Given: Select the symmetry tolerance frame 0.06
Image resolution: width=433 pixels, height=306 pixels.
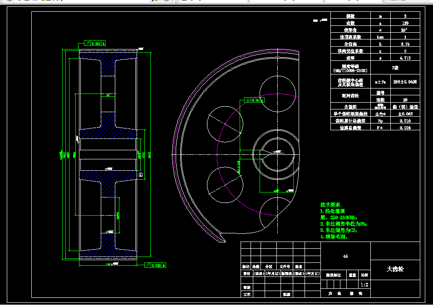Looking at the screenshot, I should [254, 100].
